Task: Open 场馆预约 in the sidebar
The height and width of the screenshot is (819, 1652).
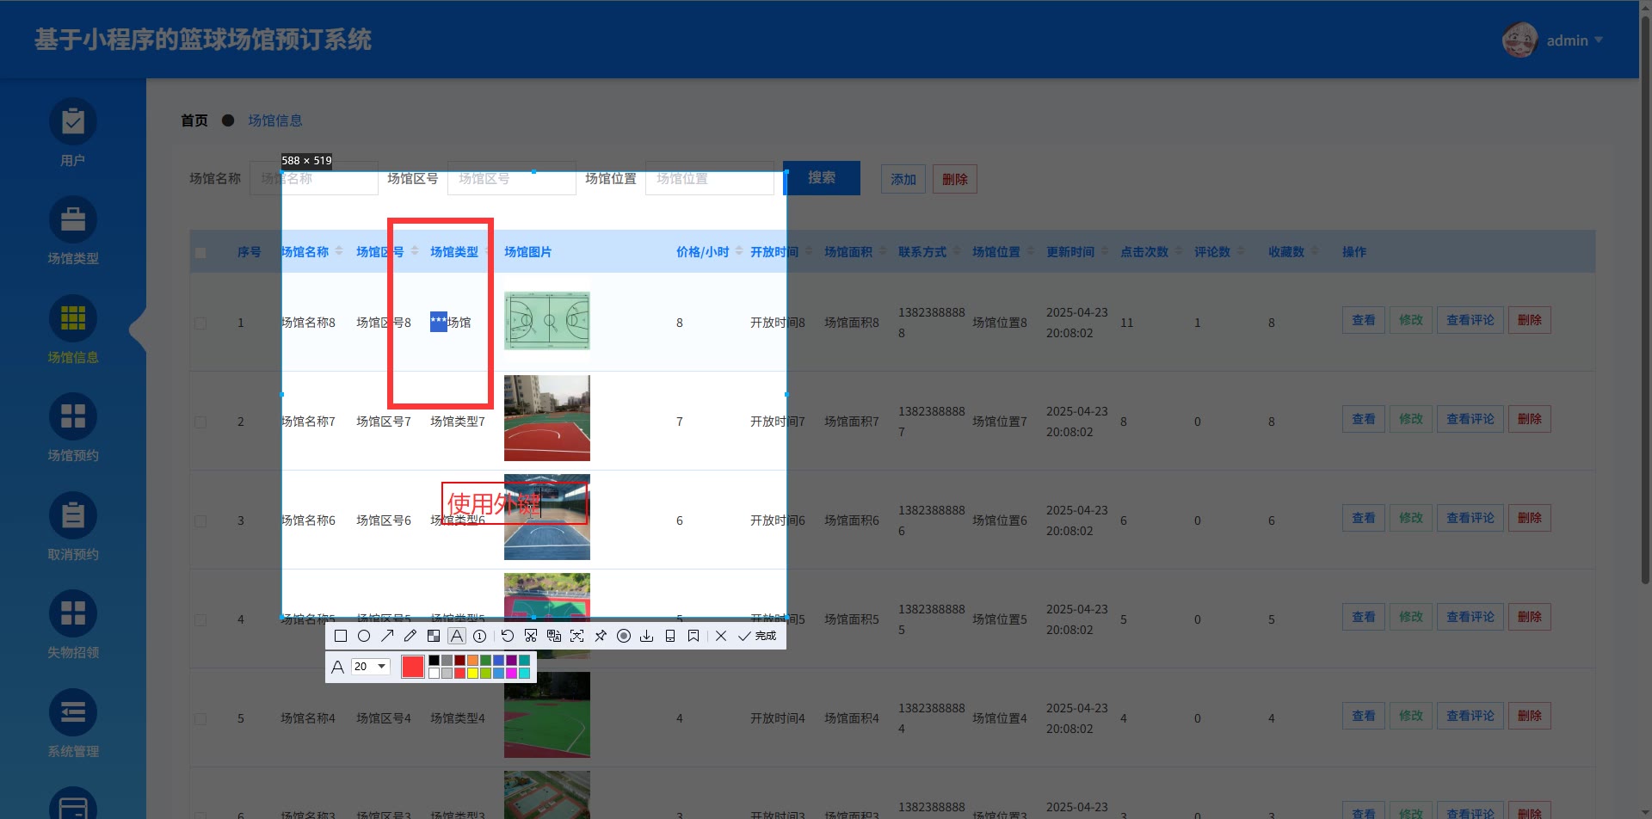Action: pos(73,428)
